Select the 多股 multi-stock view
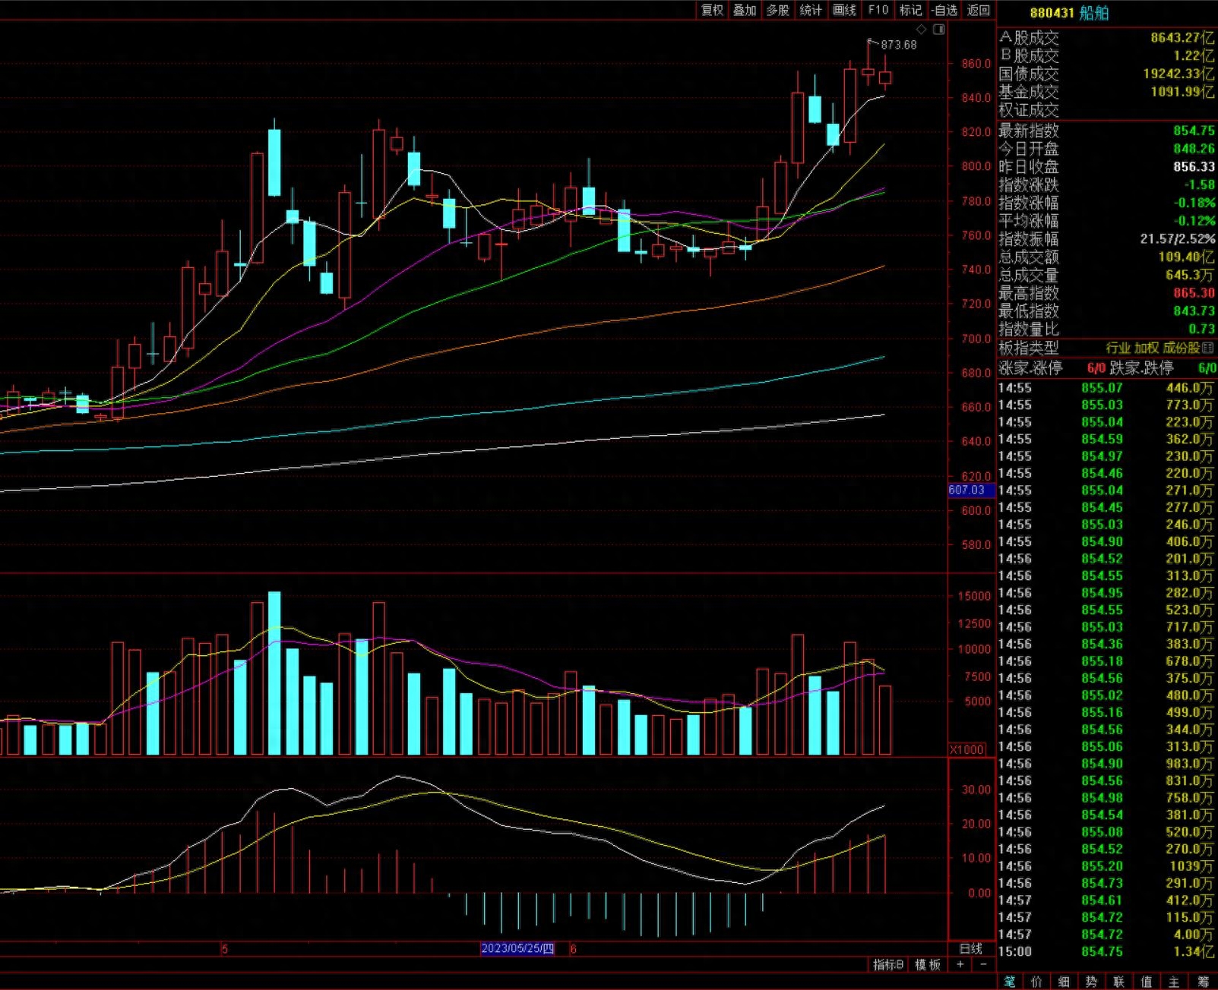The image size is (1218, 990). (x=777, y=10)
